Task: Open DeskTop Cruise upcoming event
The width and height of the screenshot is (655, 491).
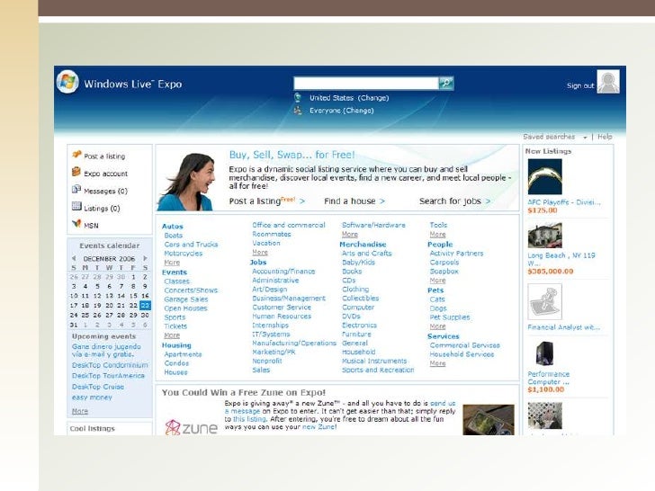Action: pyautogui.click(x=98, y=387)
